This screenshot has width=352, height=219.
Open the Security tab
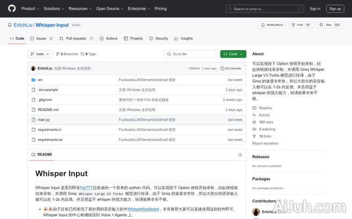click(x=159, y=38)
